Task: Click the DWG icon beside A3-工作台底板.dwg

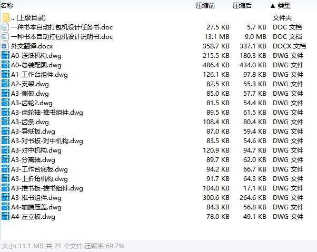Action: click(5, 169)
